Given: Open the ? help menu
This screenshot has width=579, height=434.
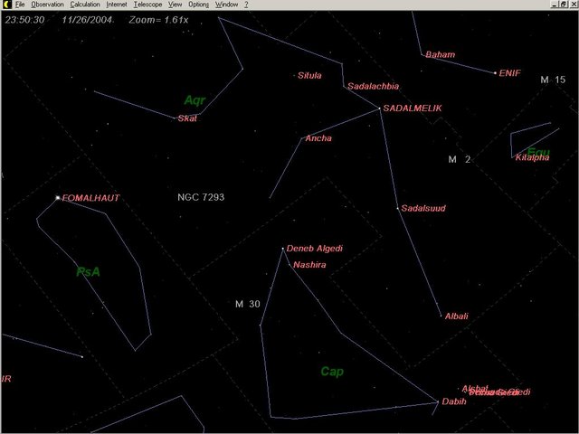Looking at the screenshot, I should [x=246, y=5].
